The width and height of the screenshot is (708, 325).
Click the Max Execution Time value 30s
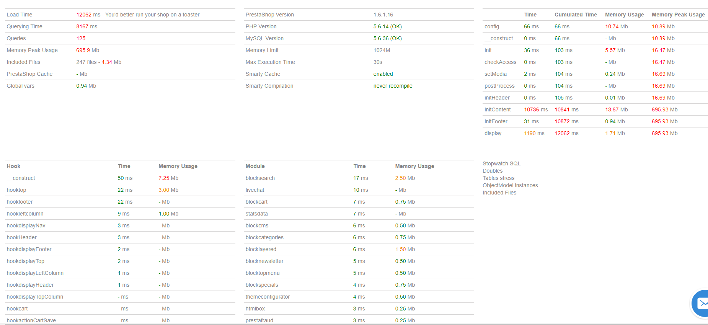tap(378, 62)
